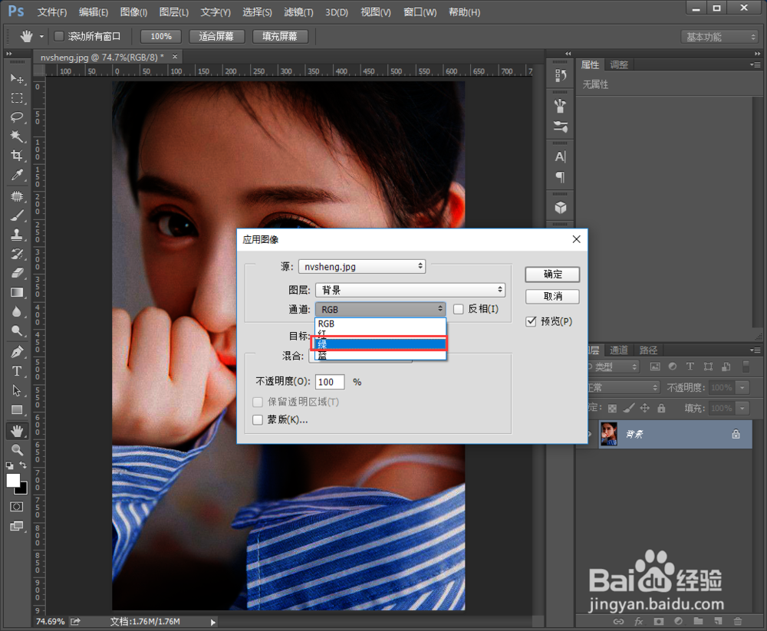767x631 pixels.
Task: Open the History panel icon
Action: (x=561, y=76)
